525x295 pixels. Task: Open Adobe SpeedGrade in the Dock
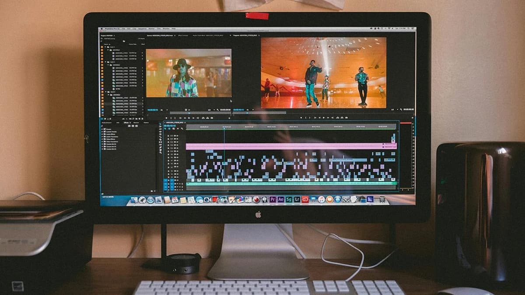[289, 199]
